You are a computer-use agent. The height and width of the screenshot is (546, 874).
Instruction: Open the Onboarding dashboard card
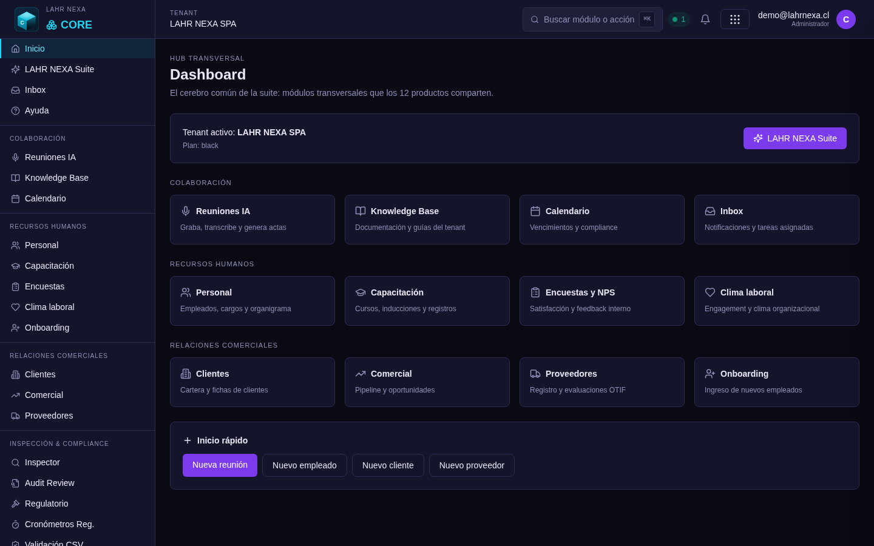pos(777,382)
